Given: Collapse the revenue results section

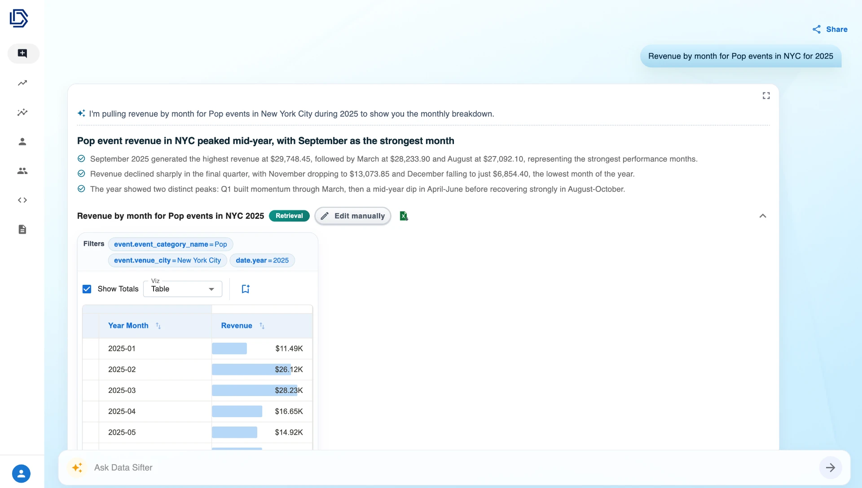Looking at the screenshot, I should point(763,216).
